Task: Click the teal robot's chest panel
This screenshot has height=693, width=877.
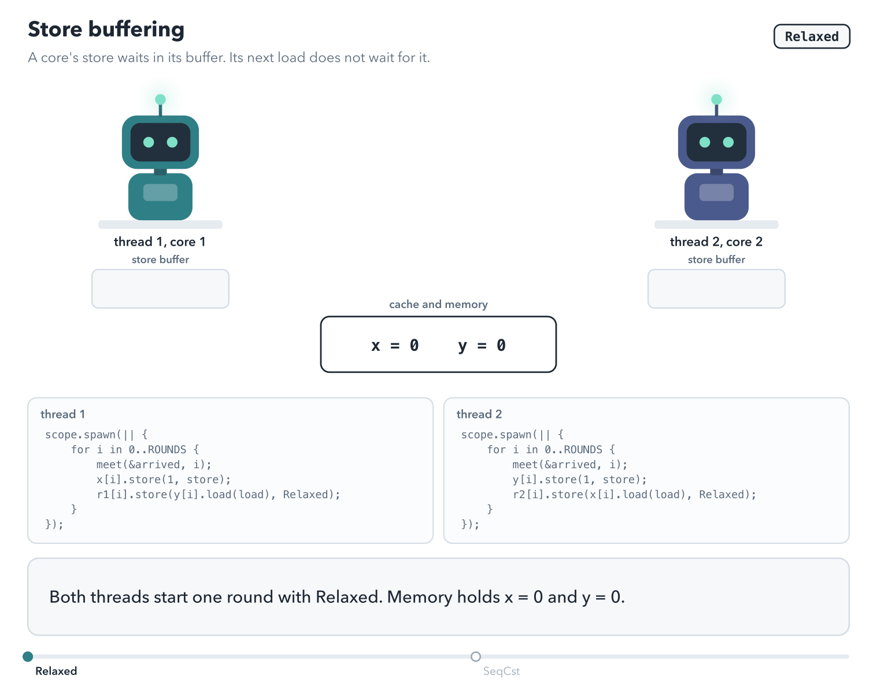Action: point(160,192)
